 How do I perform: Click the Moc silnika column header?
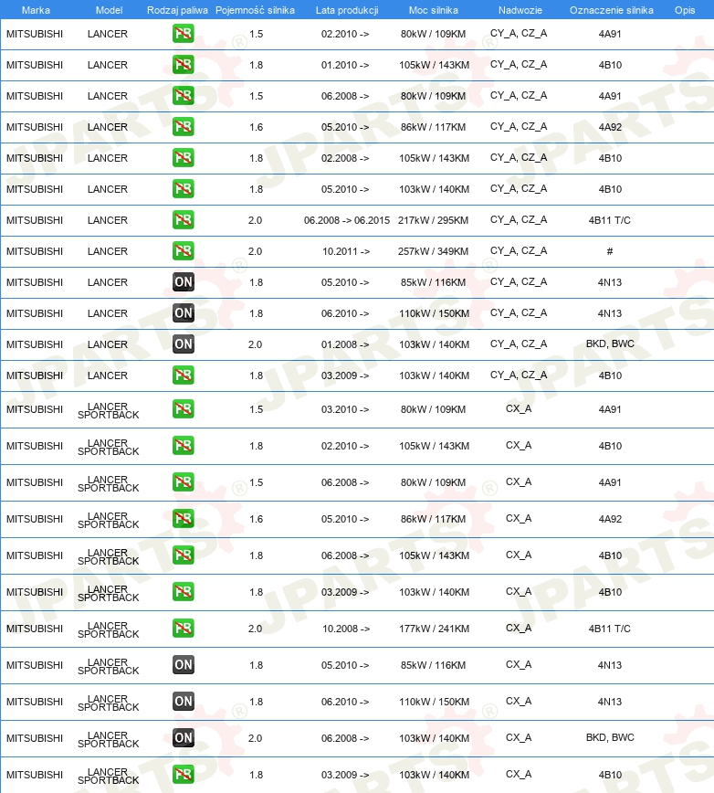tap(434, 10)
